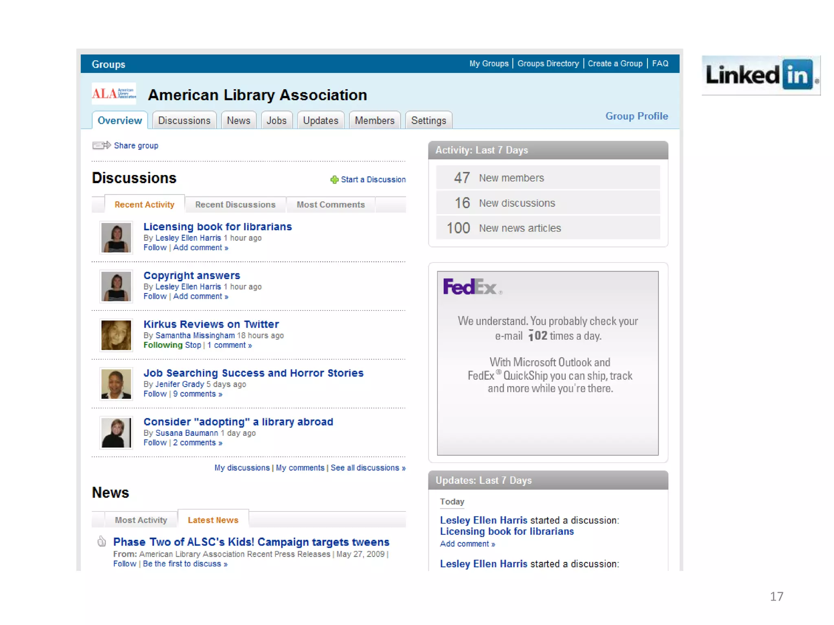This screenshot has height=625, width=834.
Task: Go to My Groups
Action: coord(489,63)
